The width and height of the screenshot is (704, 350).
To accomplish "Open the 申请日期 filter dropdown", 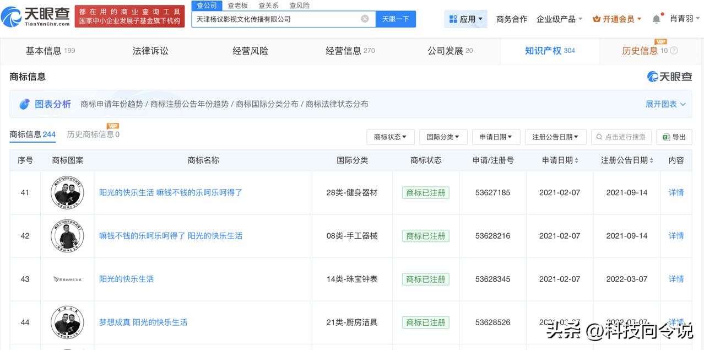I will (x=496, y=137).
